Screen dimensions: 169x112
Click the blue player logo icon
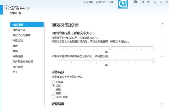pyautogui.click(x=123, y=4)
